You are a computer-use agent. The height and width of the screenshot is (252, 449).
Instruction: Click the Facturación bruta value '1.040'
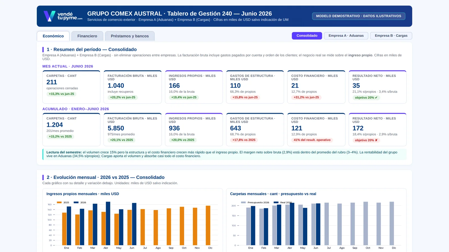116,85
